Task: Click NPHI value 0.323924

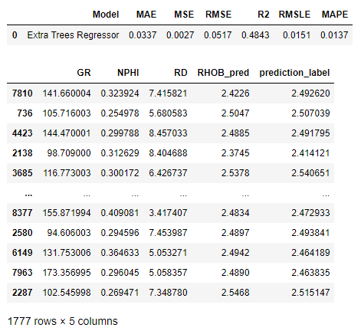Action: point(120,93)
